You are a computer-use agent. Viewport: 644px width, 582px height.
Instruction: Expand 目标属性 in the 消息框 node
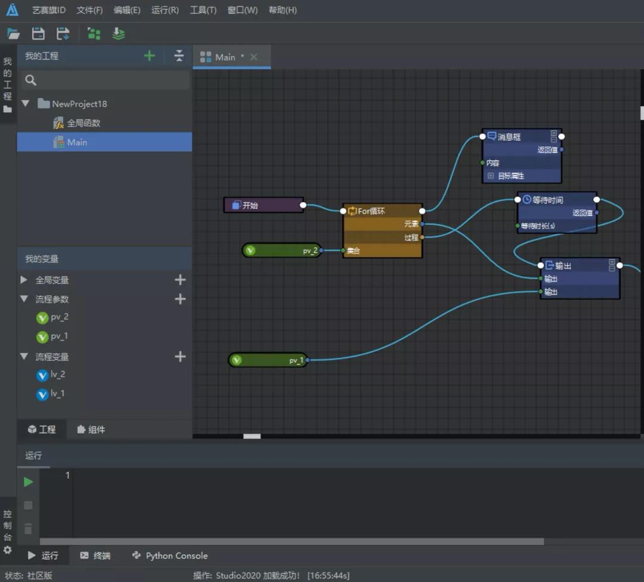491,176
